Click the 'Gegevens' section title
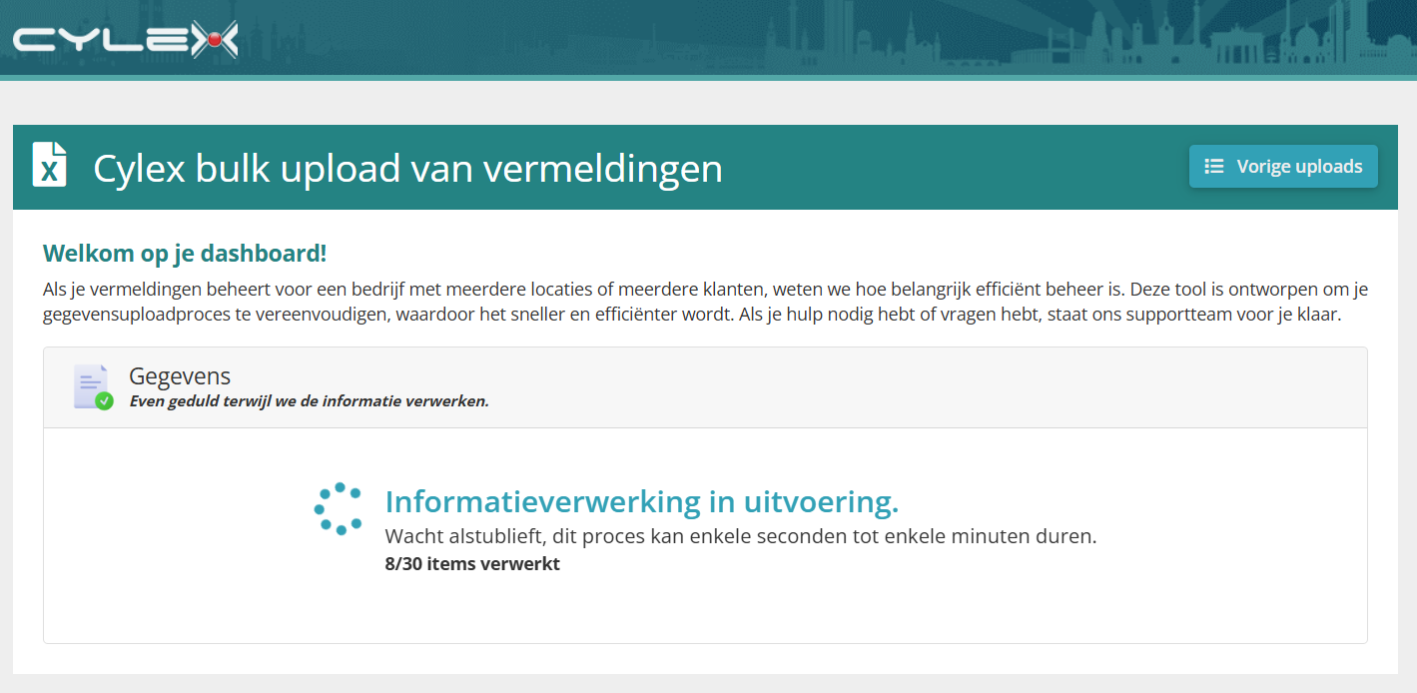The width and height of the screenshot is (1417, 693). (x=180, y=376)
